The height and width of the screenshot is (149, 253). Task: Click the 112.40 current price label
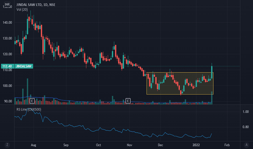[x=7, y=66]
